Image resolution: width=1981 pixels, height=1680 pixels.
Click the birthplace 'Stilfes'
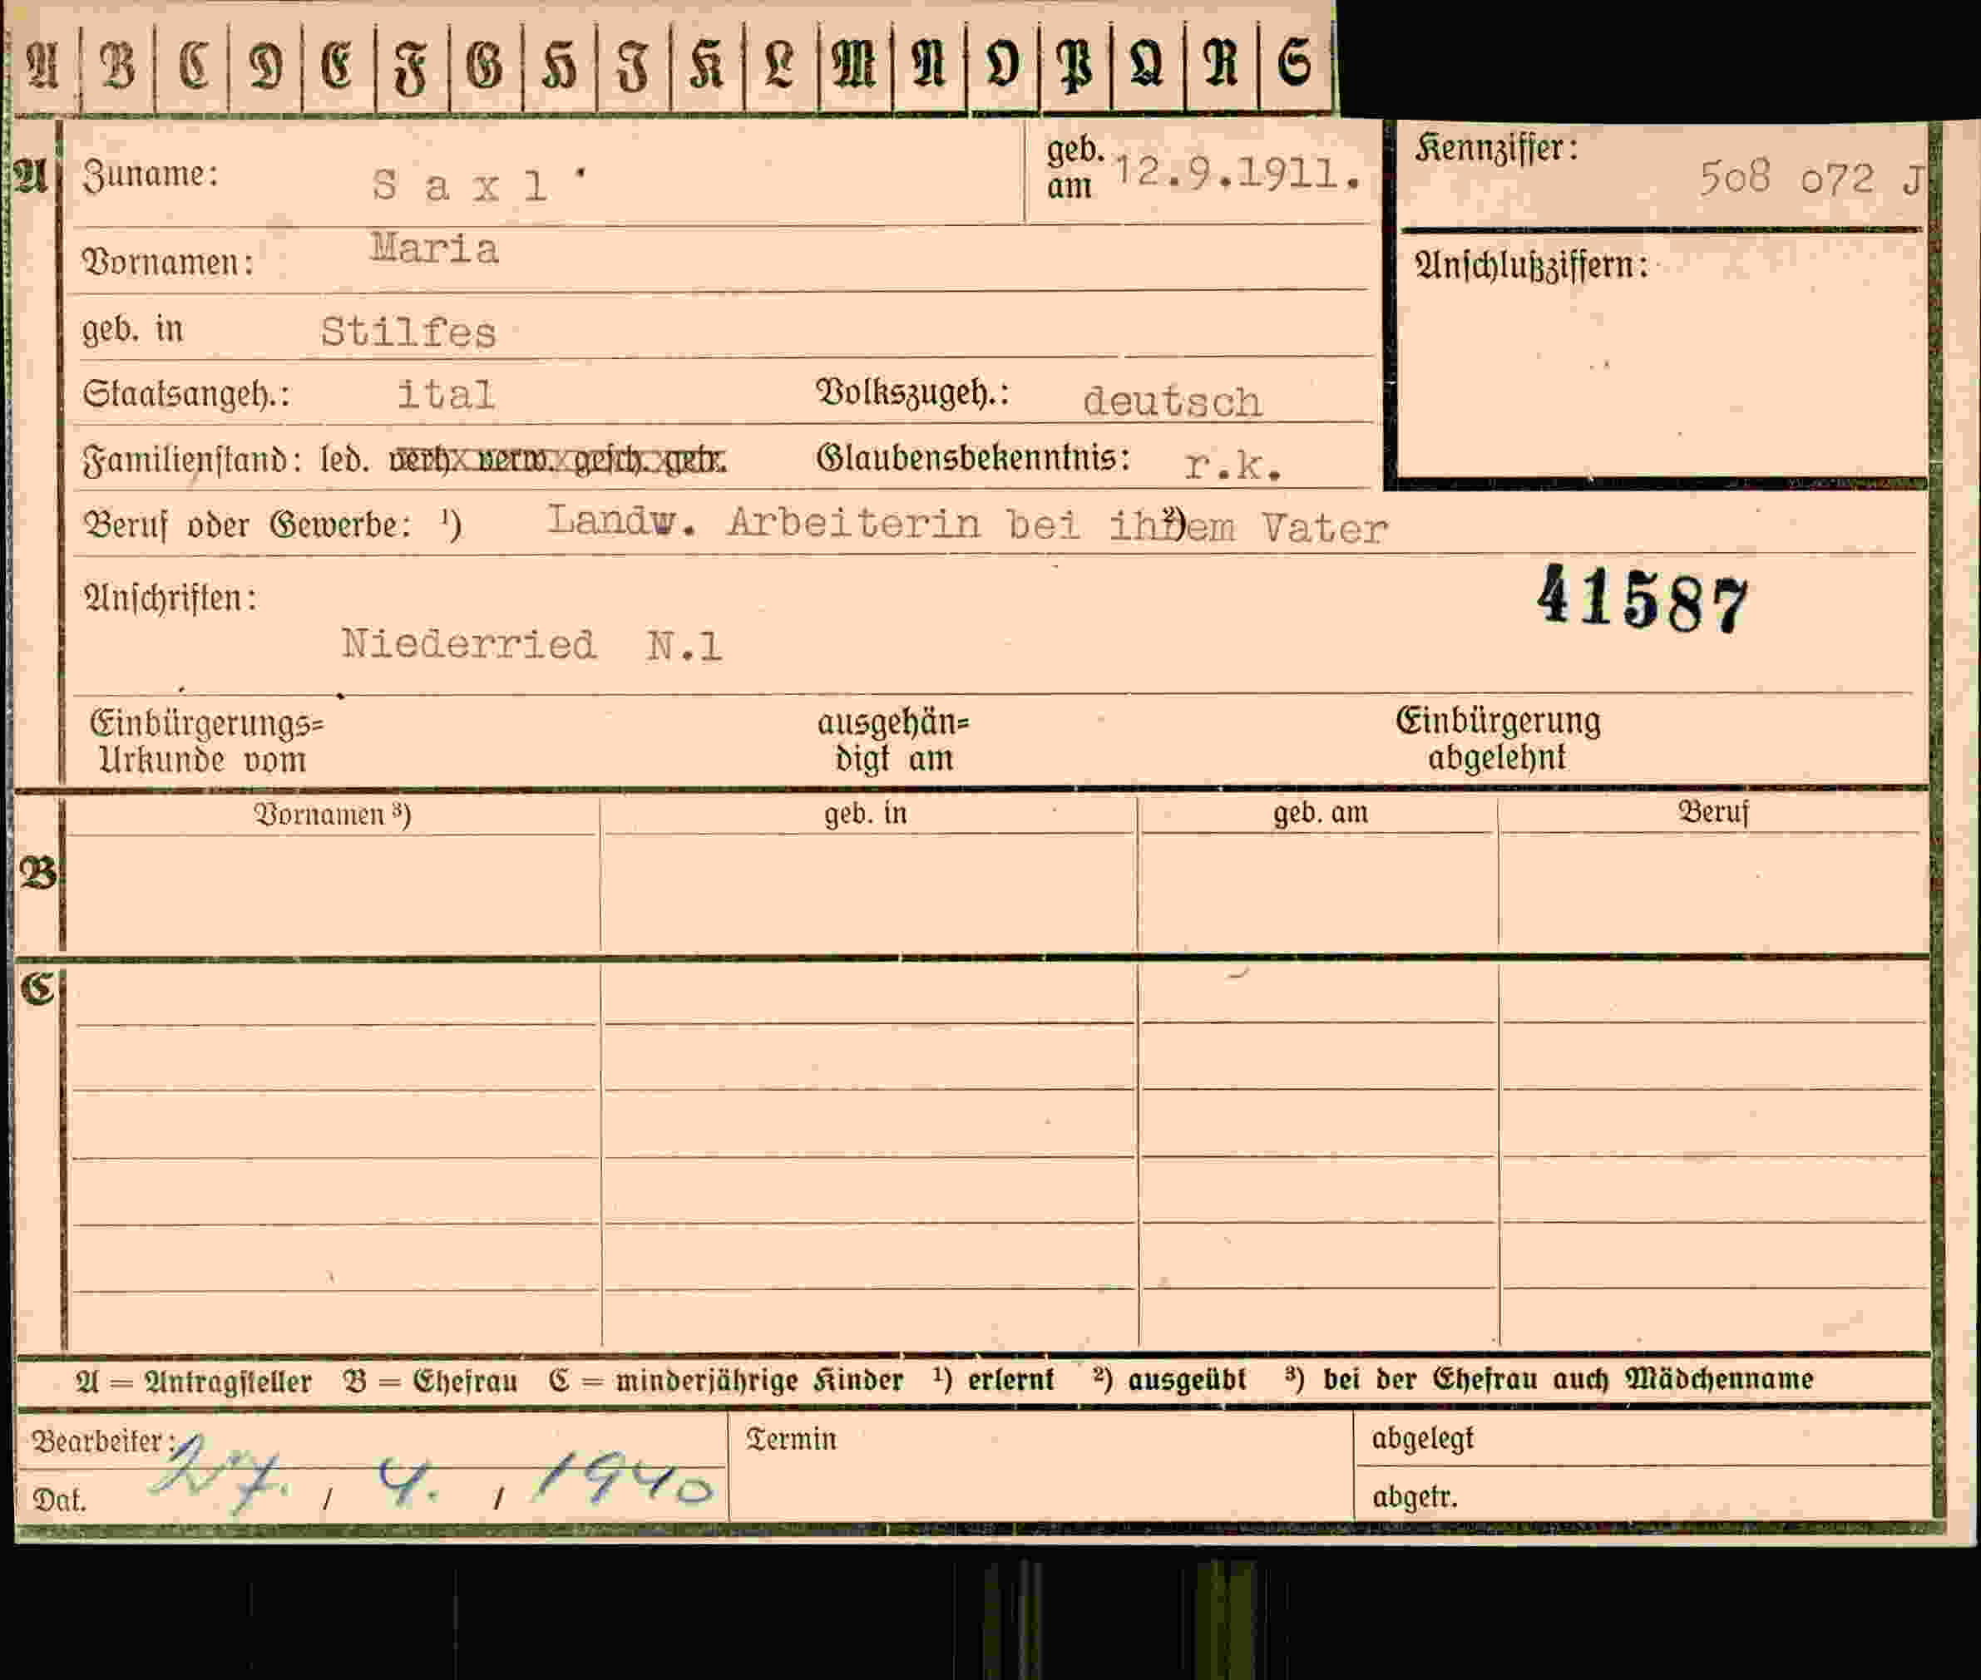[408, 333]
